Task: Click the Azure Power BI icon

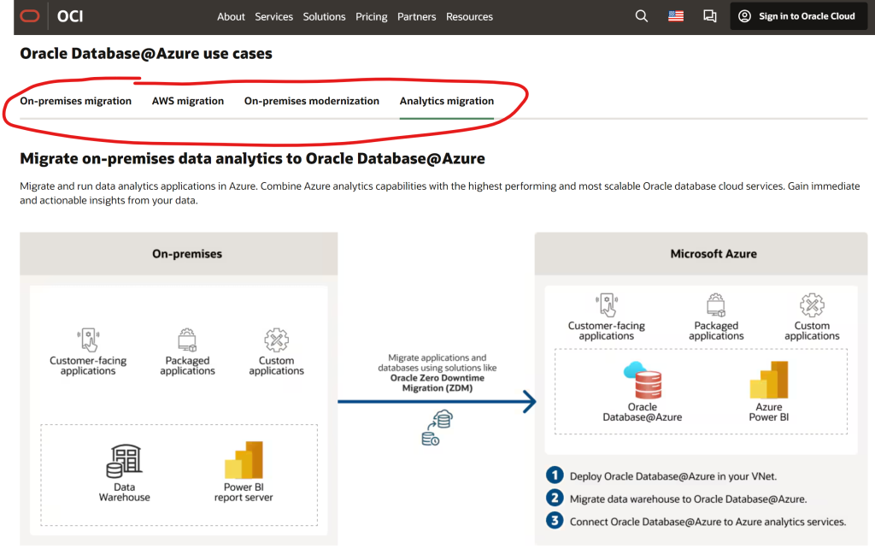Action: 768,381
